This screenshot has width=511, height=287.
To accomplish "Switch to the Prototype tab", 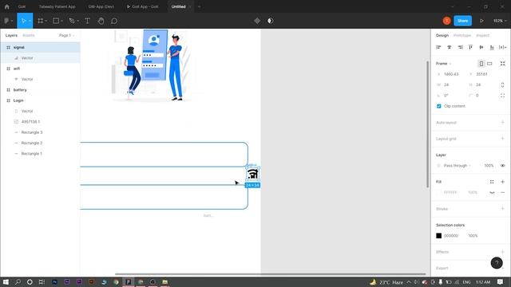I will click(x=462, y=35).
